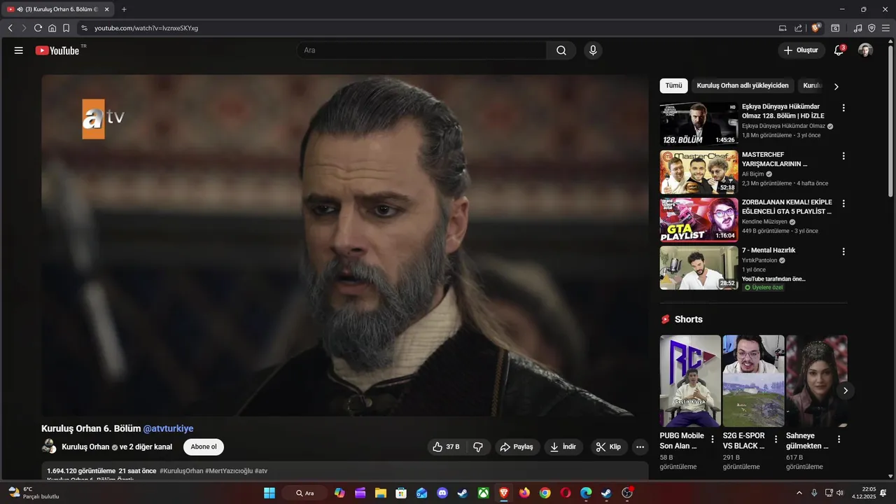Click the Brave share page icon
The image size is (896, 504).
[799, 28]
